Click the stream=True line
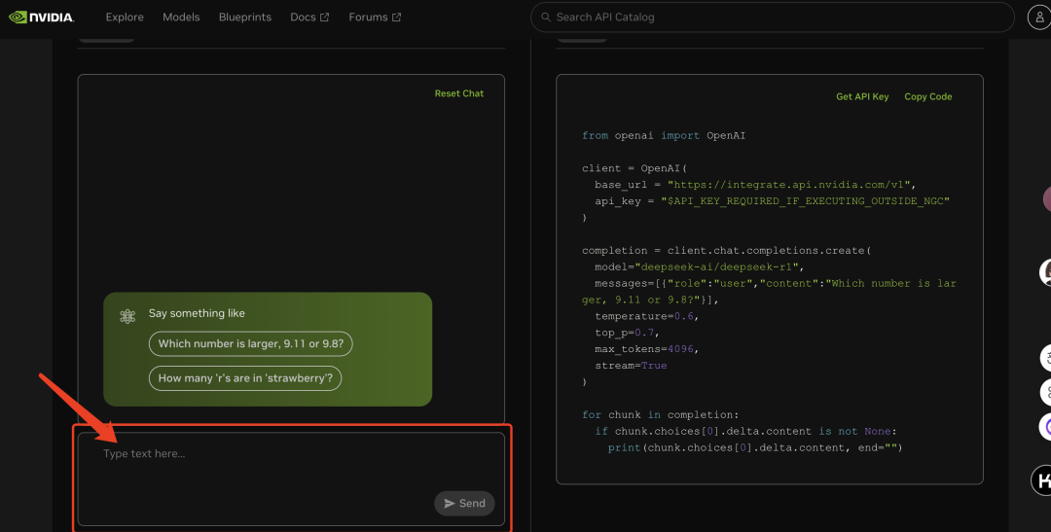 (x=631, y=366)
